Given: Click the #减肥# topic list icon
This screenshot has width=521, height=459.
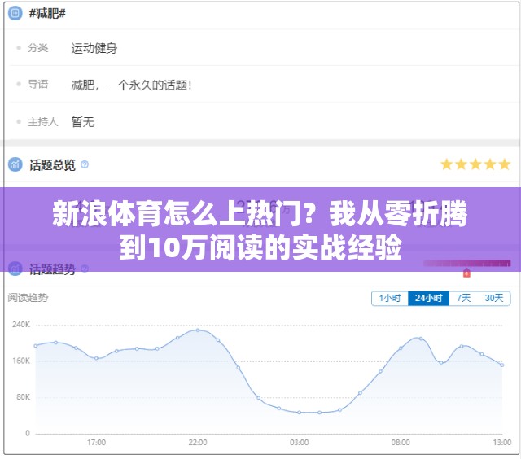Looking at the screenshot, I should pos(15,13).
